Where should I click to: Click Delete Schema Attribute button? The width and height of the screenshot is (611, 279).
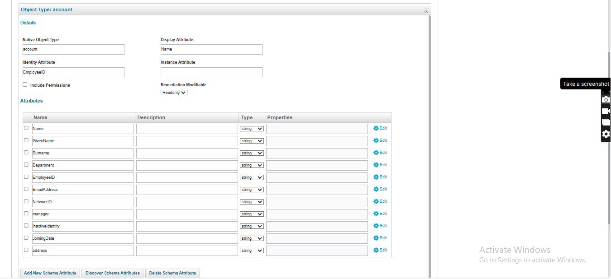(172, 273)
